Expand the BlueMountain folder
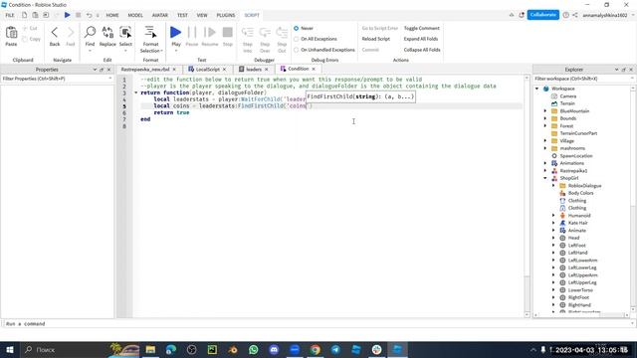This screenshot has width=637, height=358. point(545,110)
